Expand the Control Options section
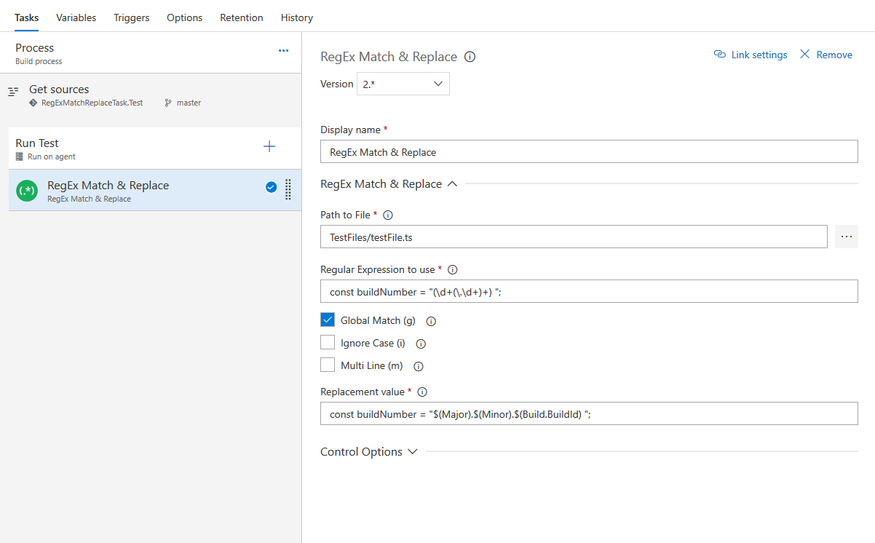Screen dimensions: 875x543 coord(369,452)
